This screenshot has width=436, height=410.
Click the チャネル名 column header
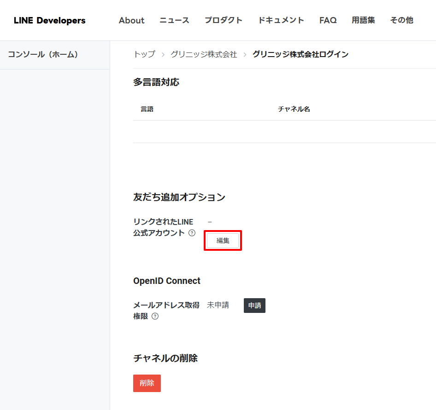click(x=294, y=109)
